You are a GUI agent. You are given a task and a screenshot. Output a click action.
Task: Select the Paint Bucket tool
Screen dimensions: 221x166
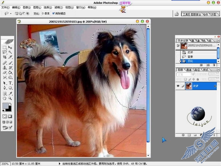coord(10,73)
